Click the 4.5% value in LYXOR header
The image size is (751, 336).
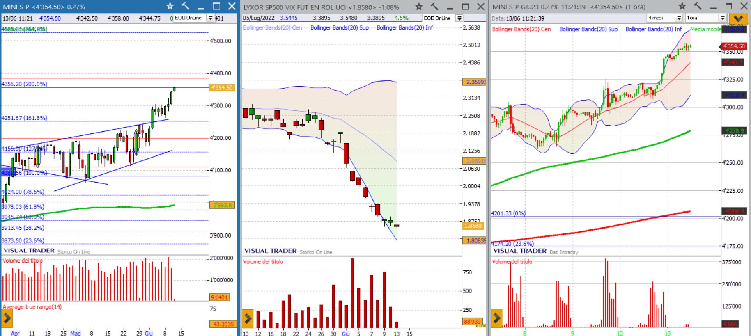401,18
